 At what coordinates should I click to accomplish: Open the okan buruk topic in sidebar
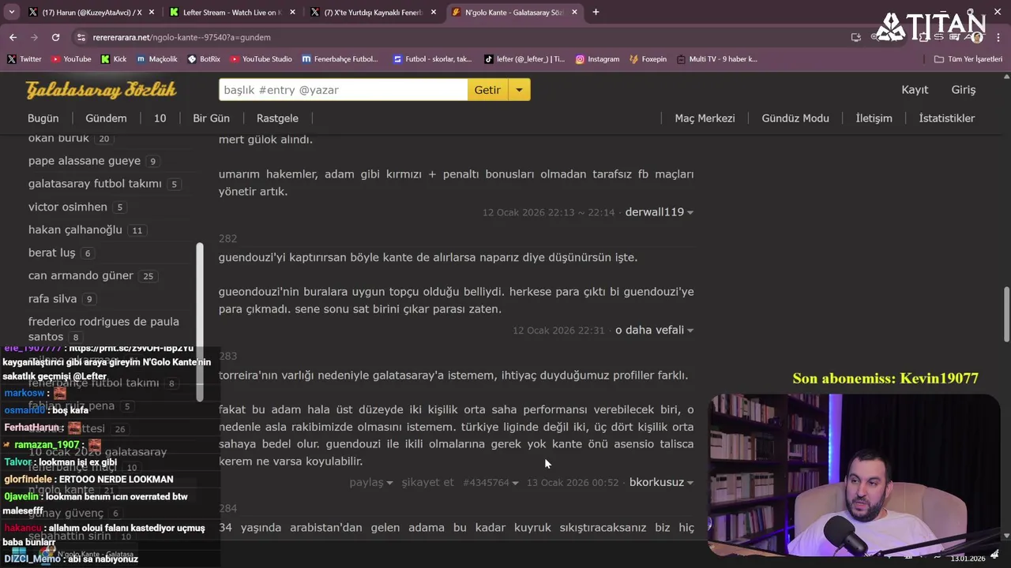58,138
